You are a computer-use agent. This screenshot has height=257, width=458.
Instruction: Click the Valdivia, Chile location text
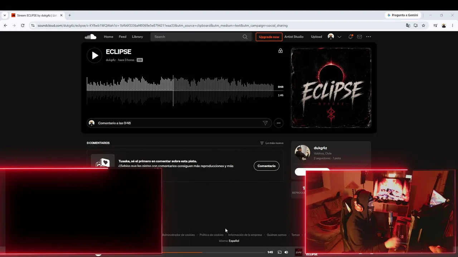323,153
